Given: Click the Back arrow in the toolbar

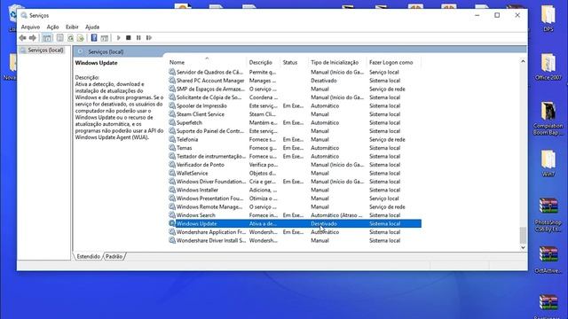Looking at the screenshot, I should (x=22, y=37).
